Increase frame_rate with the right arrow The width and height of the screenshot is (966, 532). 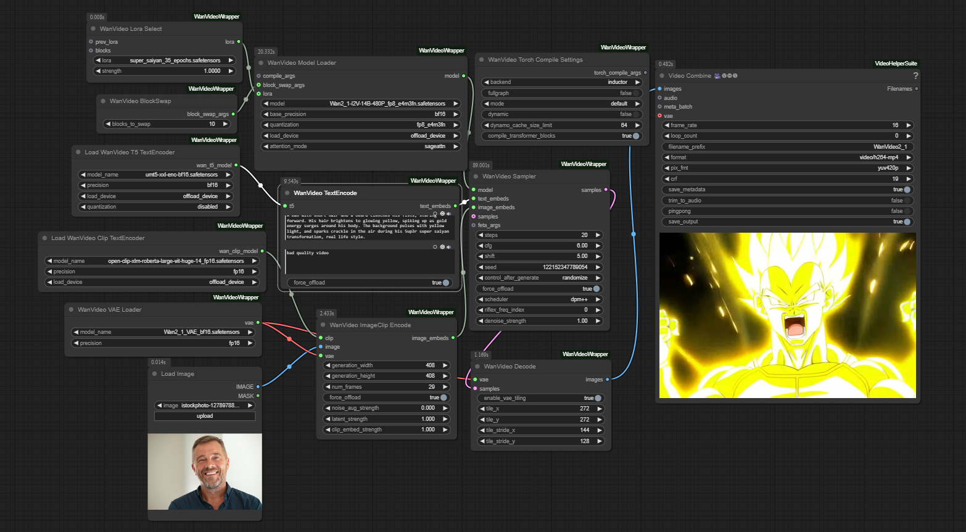[x=909, y=125]
